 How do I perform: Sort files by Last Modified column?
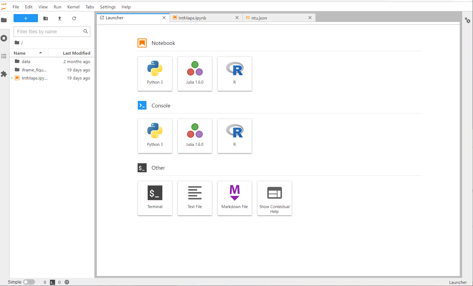71,53
